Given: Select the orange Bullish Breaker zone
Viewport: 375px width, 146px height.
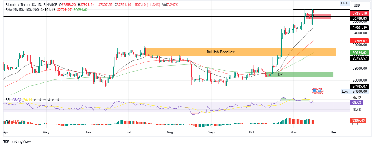Looking at the screenshot, I should pyautogui.click(x=241, y=52).
